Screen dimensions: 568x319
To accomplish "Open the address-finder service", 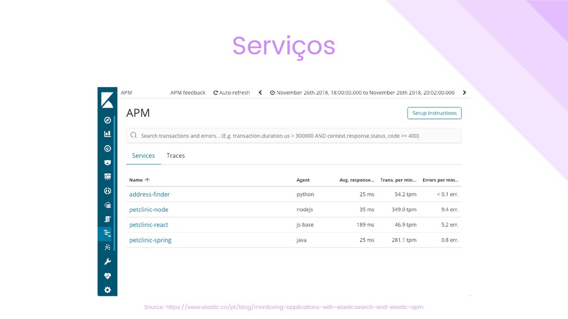I will pyautogui.click(x=149, y=194).
